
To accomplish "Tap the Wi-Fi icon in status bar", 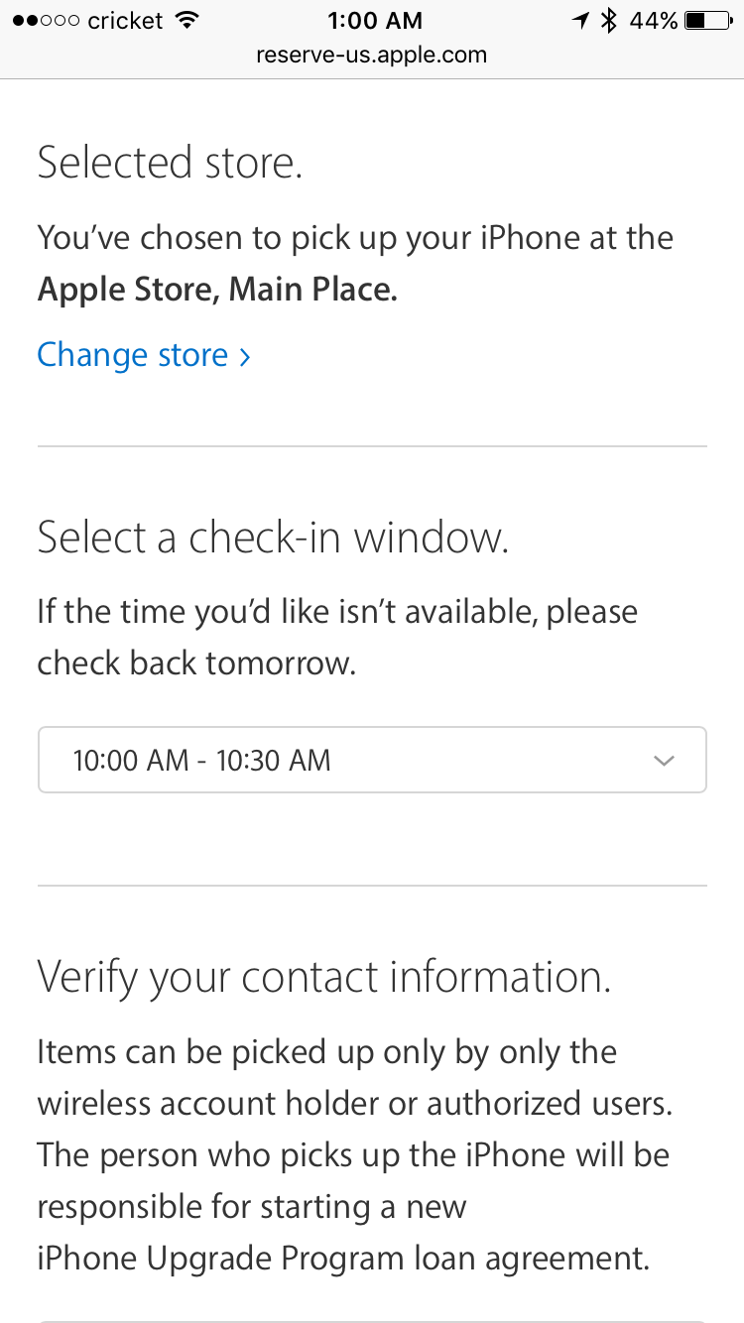I will 186,20.
